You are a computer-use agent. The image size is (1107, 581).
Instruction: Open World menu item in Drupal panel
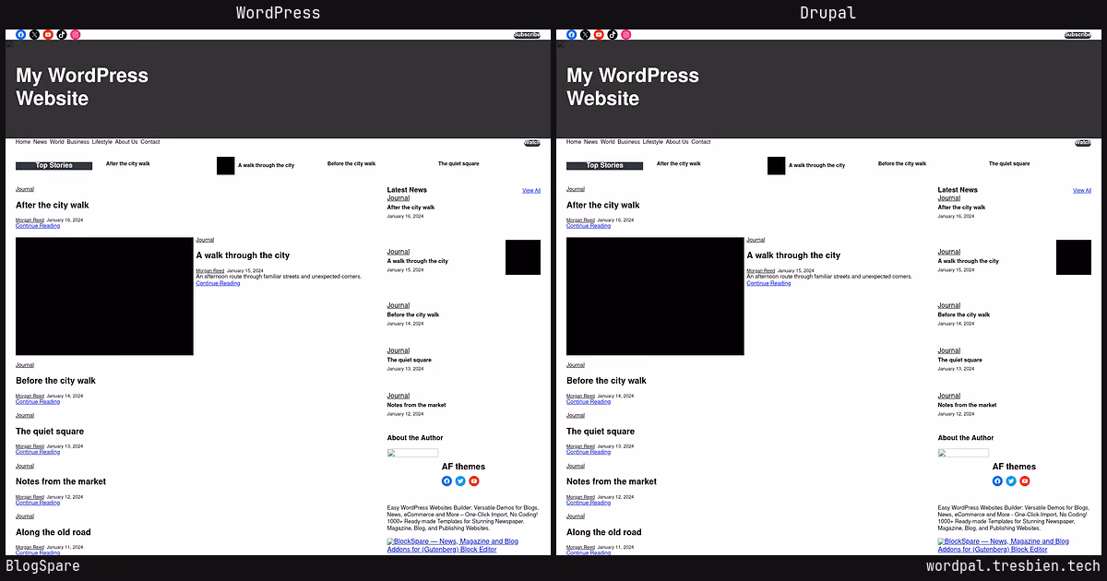tap(608, 142)
